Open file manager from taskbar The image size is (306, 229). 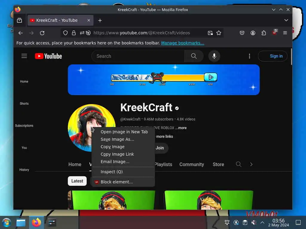(x=21, y=222)
